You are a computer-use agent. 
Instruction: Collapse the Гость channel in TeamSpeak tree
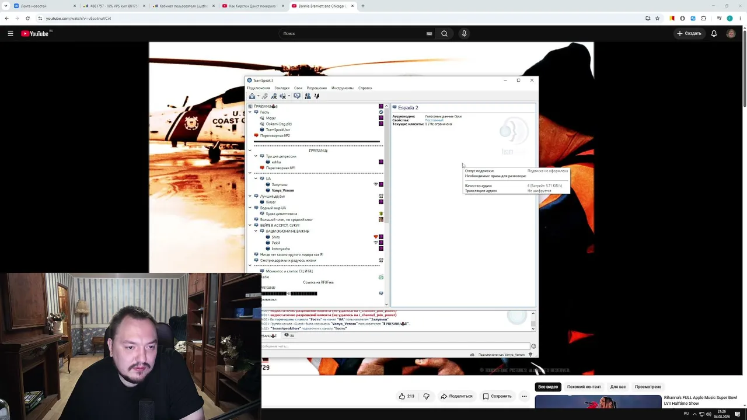click(250, 112)
